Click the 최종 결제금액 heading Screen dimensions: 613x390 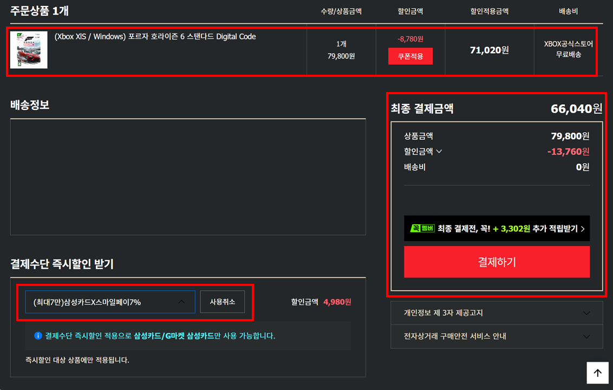pos(422,108)
